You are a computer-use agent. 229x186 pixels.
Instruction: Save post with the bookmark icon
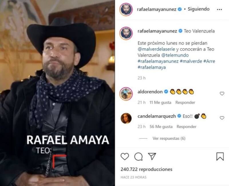point(220,157)
